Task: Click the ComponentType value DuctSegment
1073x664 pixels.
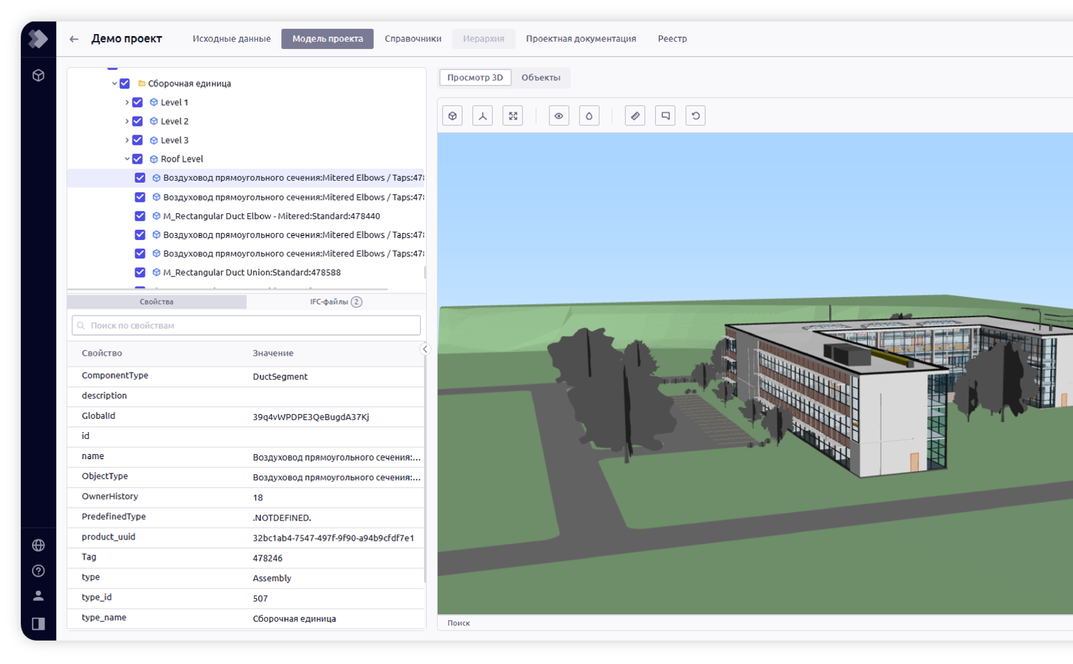Action: pos(280,376)
